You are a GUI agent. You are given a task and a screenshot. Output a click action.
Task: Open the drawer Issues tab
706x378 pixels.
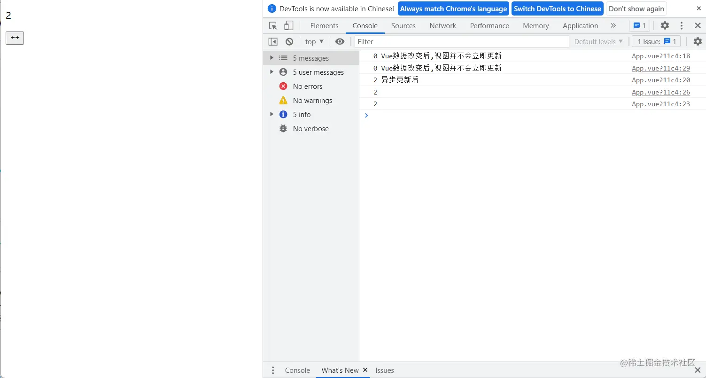click(385, 370)
